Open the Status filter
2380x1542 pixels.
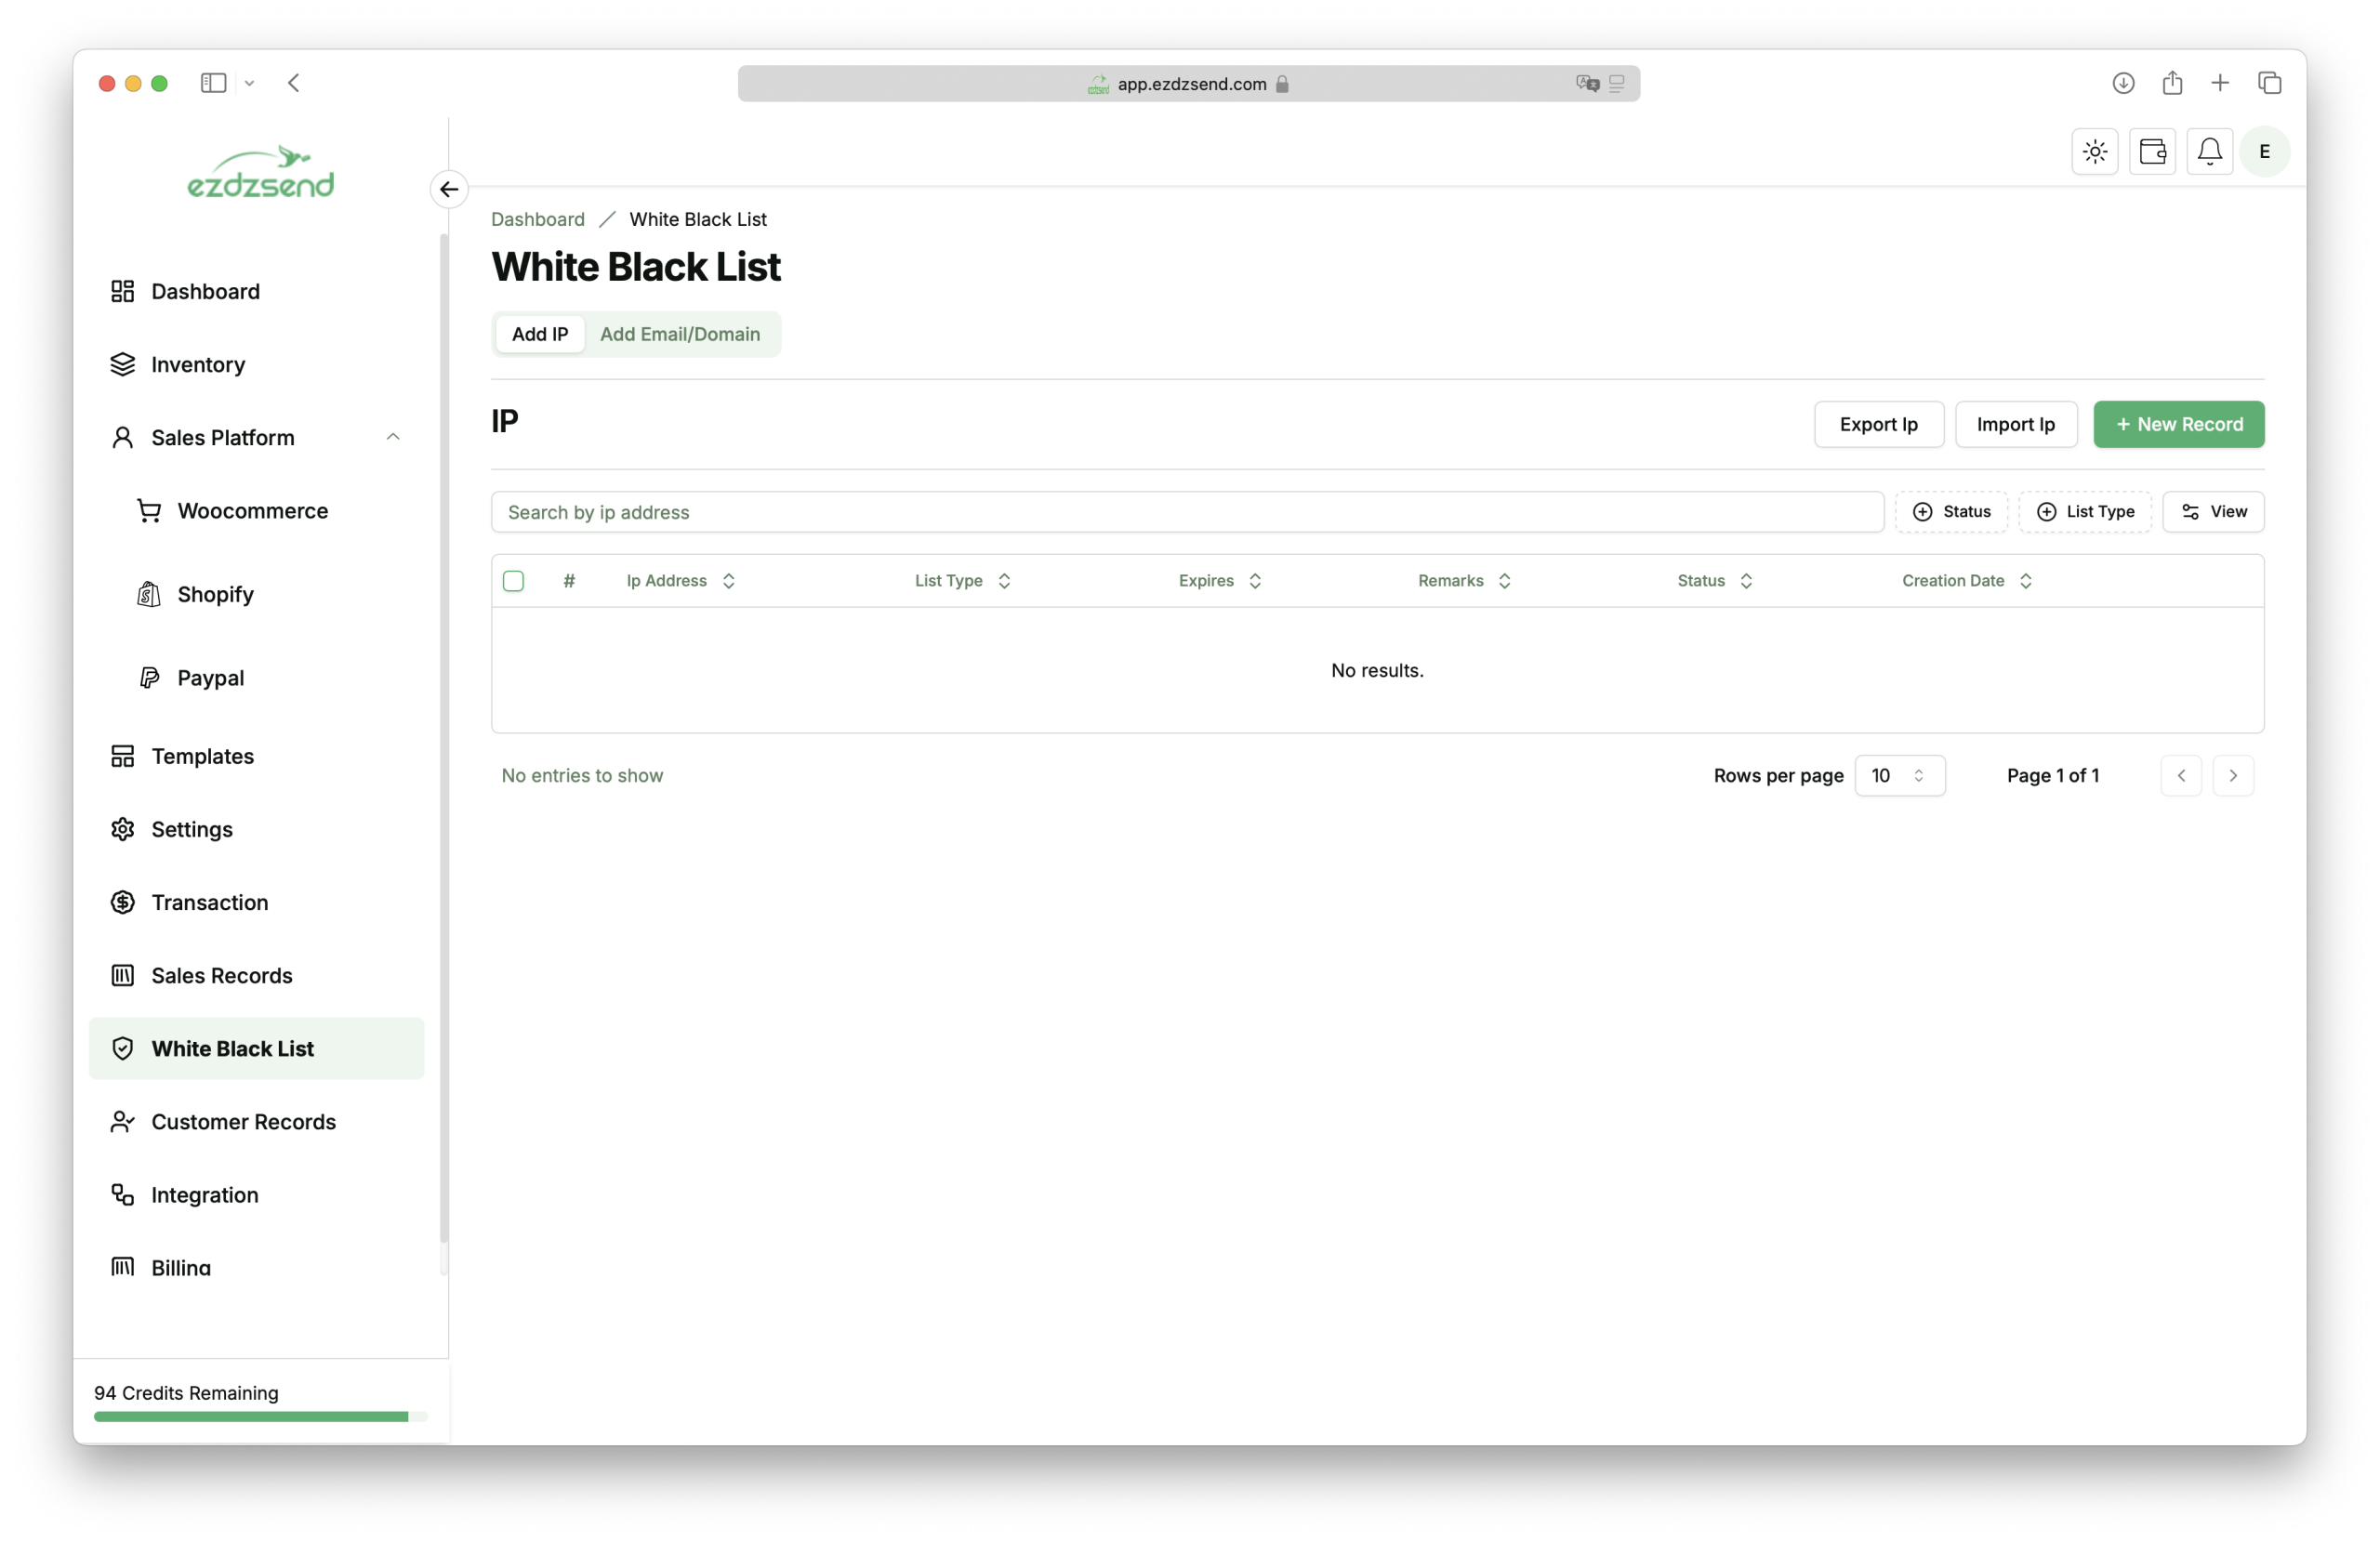(x=1951, y=511)
